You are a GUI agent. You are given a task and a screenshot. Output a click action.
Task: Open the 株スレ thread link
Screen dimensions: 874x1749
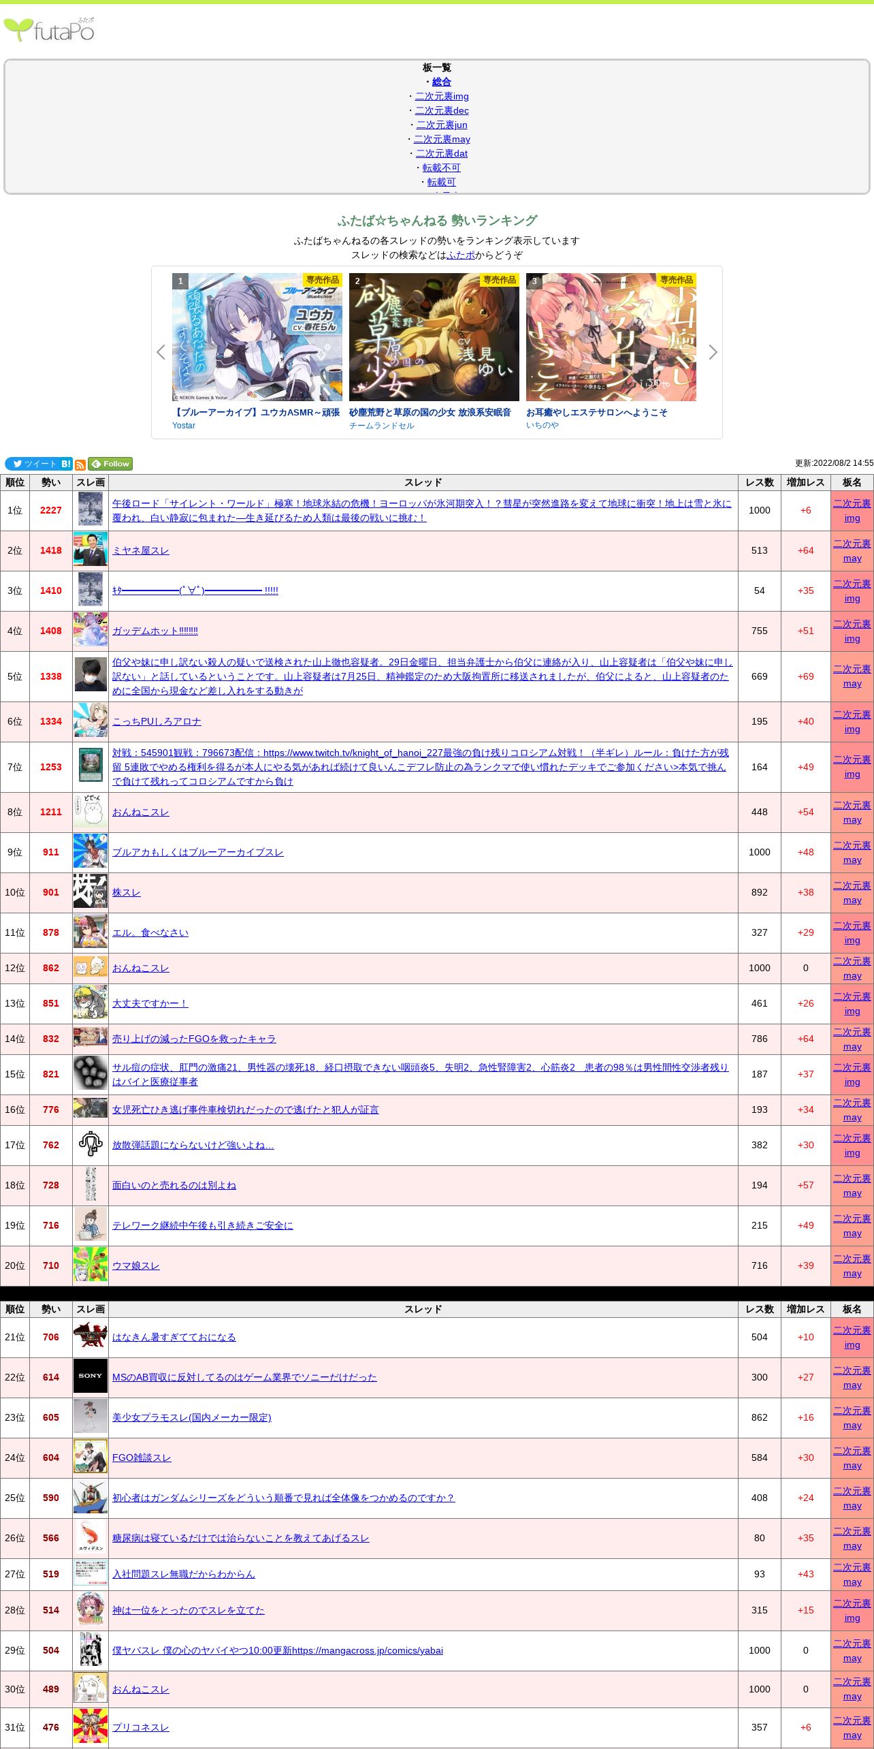(x=126, y=892)
